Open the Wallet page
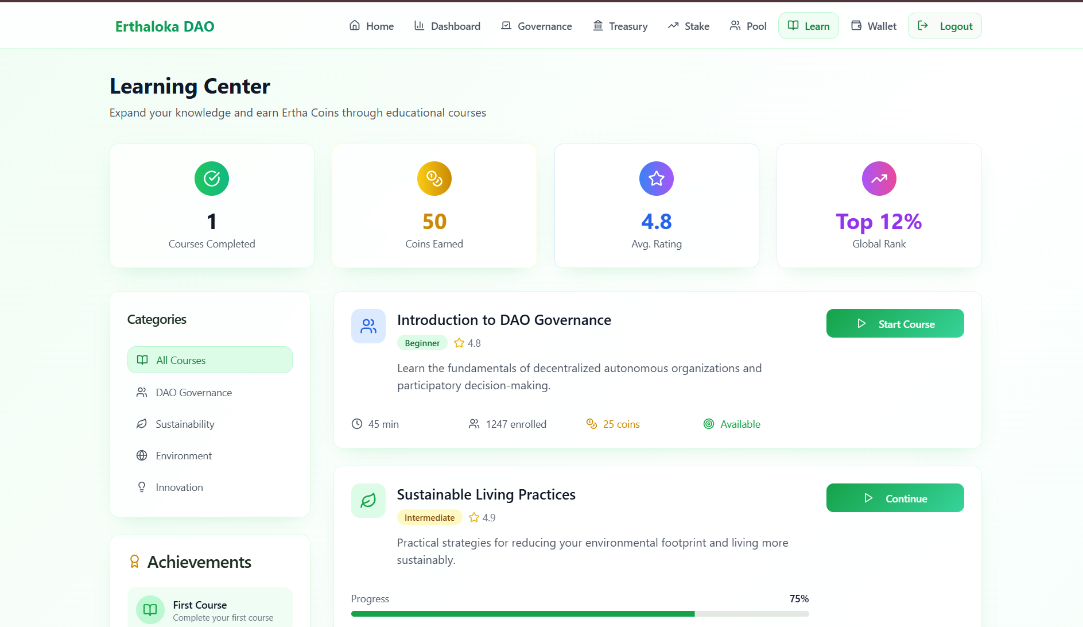1083x627 pixels. (874, 26)
